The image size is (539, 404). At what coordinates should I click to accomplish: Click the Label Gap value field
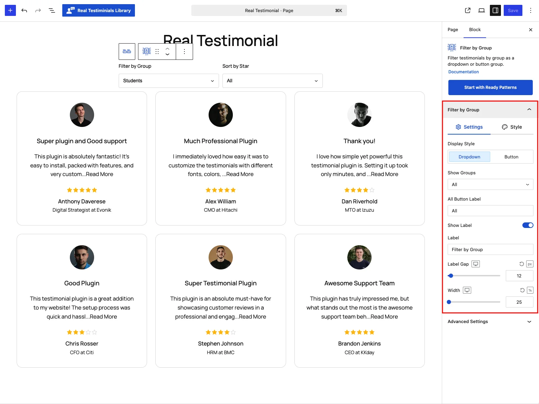point(519,276)
